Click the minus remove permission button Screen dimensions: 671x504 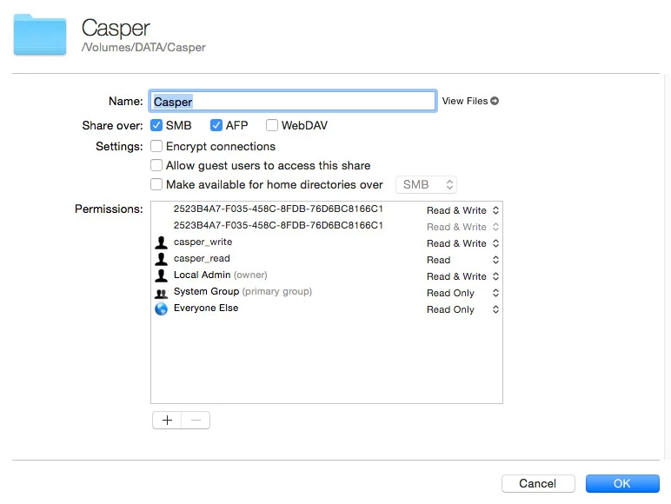[196, 420]
